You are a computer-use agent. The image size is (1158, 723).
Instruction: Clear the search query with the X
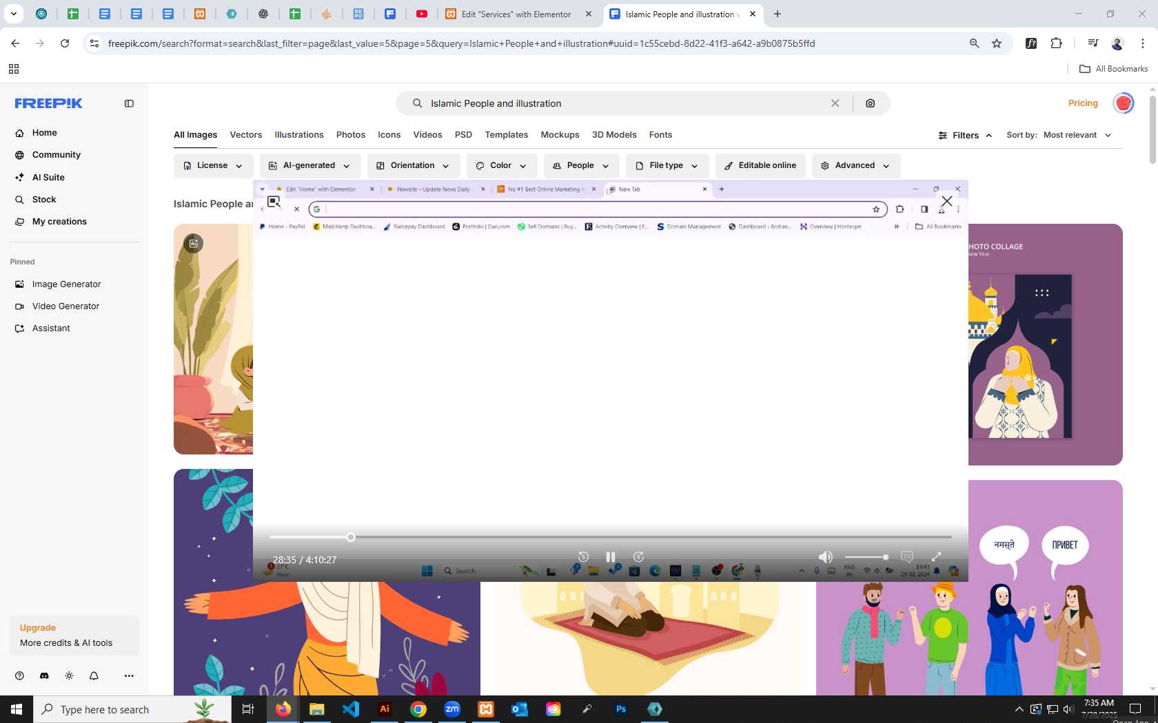[x=835, y=103]
